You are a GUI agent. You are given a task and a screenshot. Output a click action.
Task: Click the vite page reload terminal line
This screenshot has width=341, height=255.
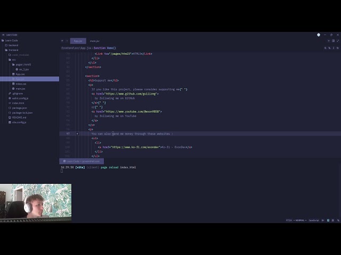click(98, 167)
